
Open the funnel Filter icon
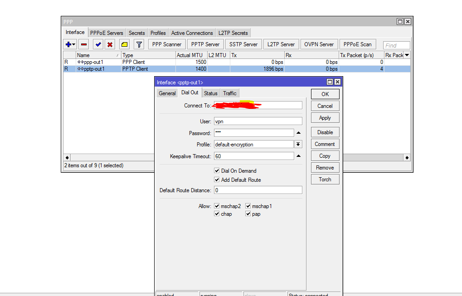tap(139, 44)
